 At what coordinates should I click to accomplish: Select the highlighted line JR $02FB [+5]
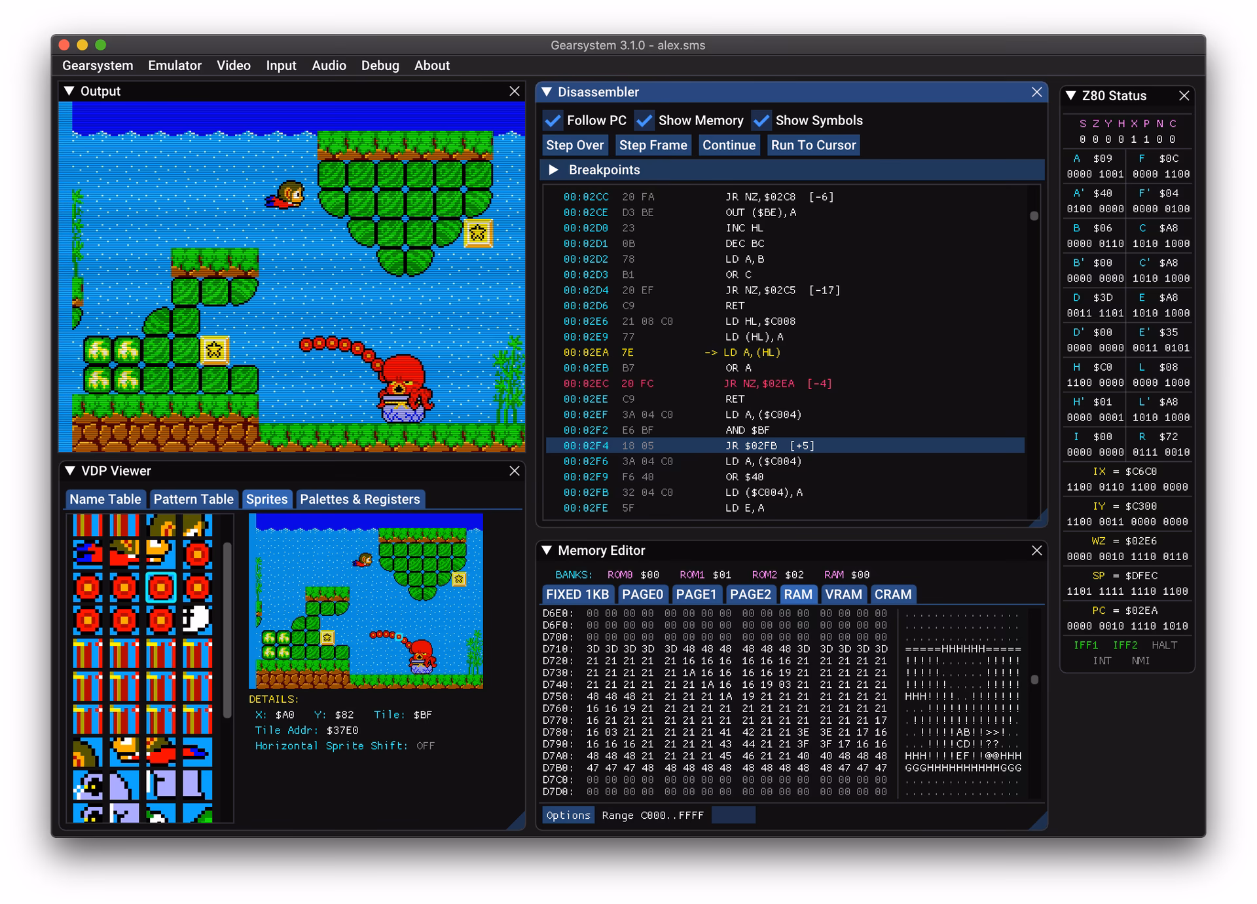(x=786, y=445)
